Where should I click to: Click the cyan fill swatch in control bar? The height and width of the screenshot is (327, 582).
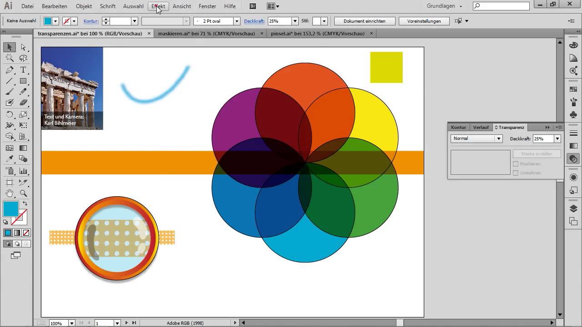point(48,21)
